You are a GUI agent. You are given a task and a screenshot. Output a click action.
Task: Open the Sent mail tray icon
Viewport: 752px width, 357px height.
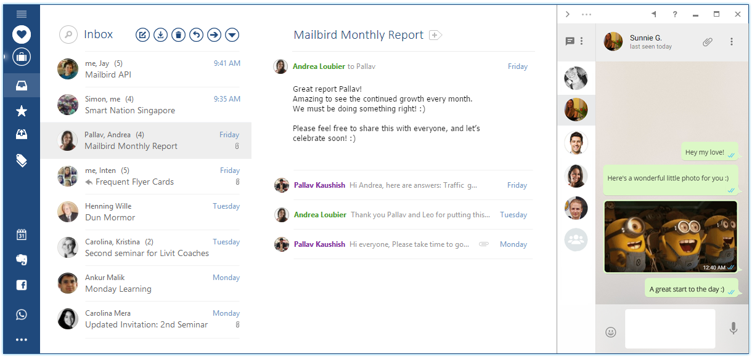pos(22,135)
